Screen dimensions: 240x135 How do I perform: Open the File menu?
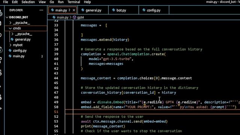pos(5,2)
